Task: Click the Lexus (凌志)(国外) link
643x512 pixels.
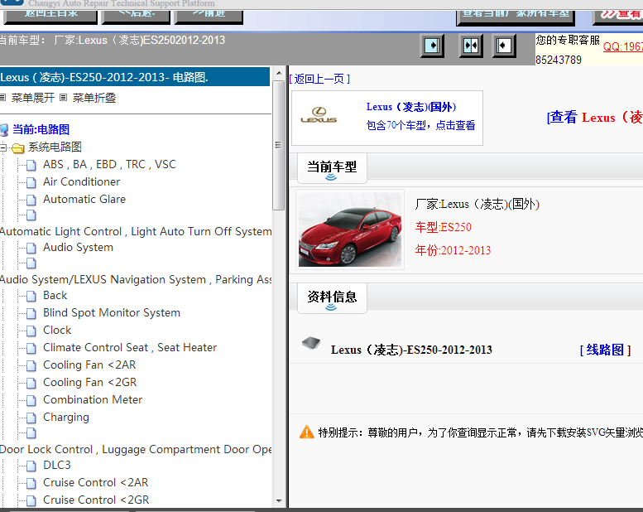Action: click(x=411, y=107)
